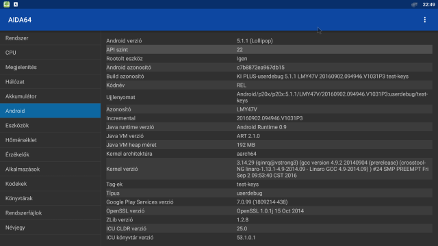Select the 3.14.29 kernel version text

333,169
